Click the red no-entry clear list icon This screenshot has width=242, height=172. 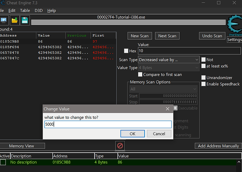[x=120, y=146]
